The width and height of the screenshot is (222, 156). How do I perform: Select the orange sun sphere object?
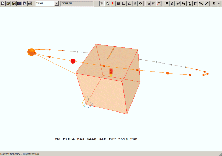pos(31,52)
